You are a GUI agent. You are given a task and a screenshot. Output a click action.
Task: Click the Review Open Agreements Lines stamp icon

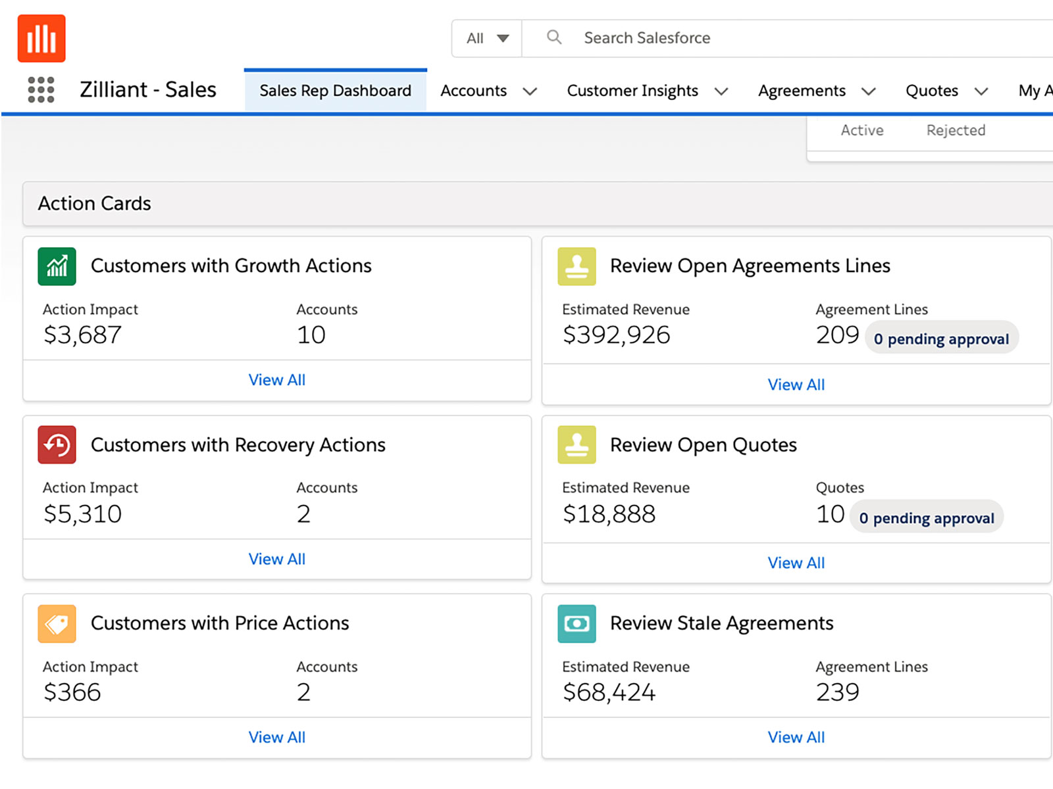point(577,266)
